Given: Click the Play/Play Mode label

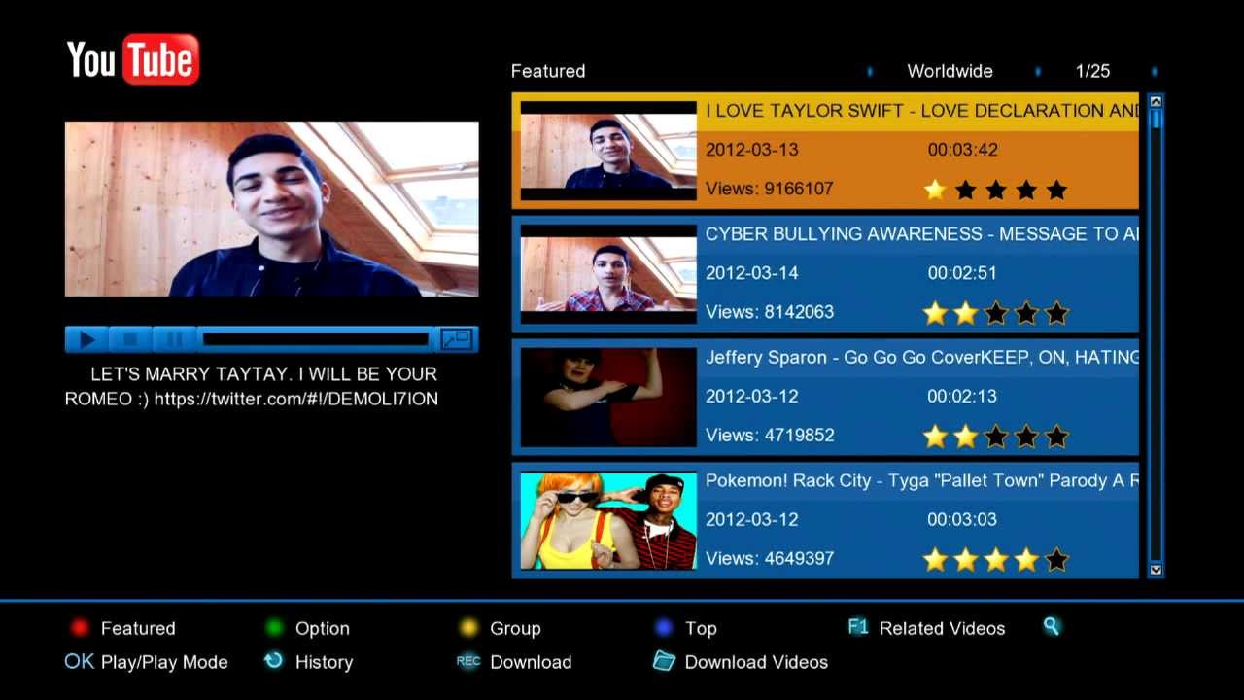Looking at the screenshot, I should 164,662.
